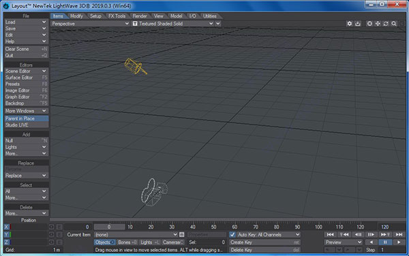409x256 pixels.
Task: Toggle the X position channel
Action: [7, 227]
